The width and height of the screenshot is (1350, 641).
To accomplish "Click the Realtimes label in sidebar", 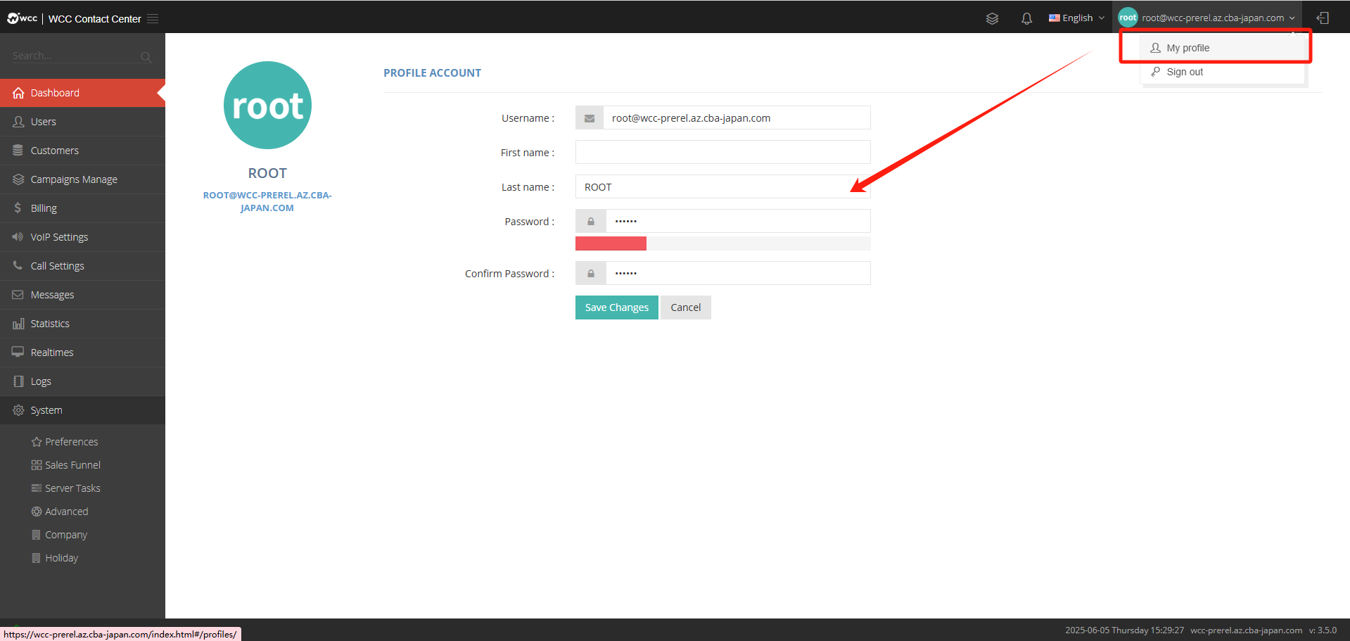I will 52,353.
